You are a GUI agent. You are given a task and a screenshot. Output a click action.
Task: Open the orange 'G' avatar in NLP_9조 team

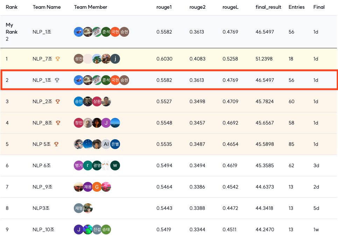[97, 186]
